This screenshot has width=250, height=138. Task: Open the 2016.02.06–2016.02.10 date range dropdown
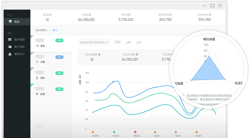(94, 42)
